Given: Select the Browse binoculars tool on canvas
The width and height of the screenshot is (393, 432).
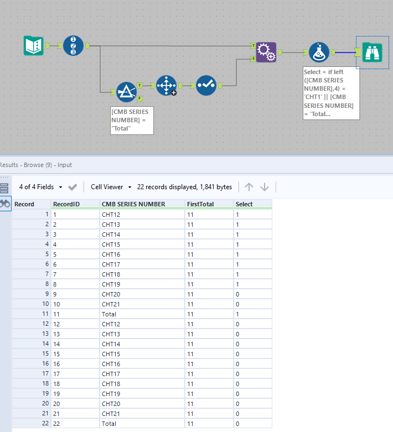Looking at the screenshot, I should pyautogui.click(x=373, y=53).
